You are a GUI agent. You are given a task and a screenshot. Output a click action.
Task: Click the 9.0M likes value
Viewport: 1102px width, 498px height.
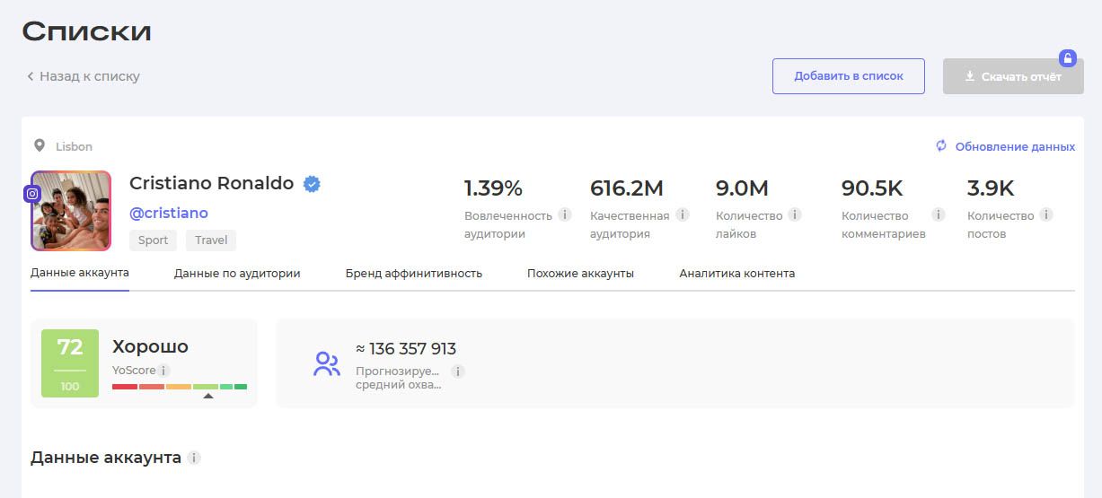click(742, 188)
